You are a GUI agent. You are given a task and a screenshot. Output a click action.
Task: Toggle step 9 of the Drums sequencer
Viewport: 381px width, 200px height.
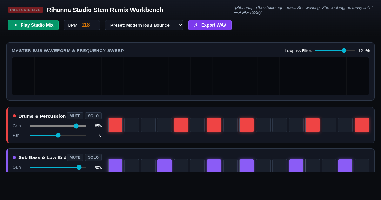coord(247,125)
